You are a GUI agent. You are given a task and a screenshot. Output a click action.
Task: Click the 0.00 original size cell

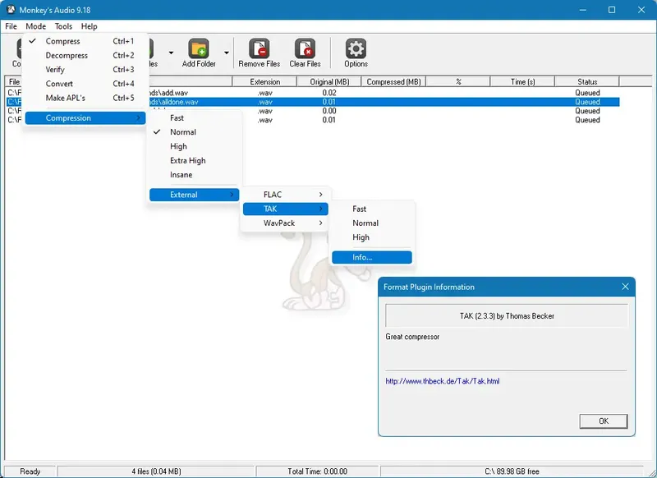tap(329, 111)
